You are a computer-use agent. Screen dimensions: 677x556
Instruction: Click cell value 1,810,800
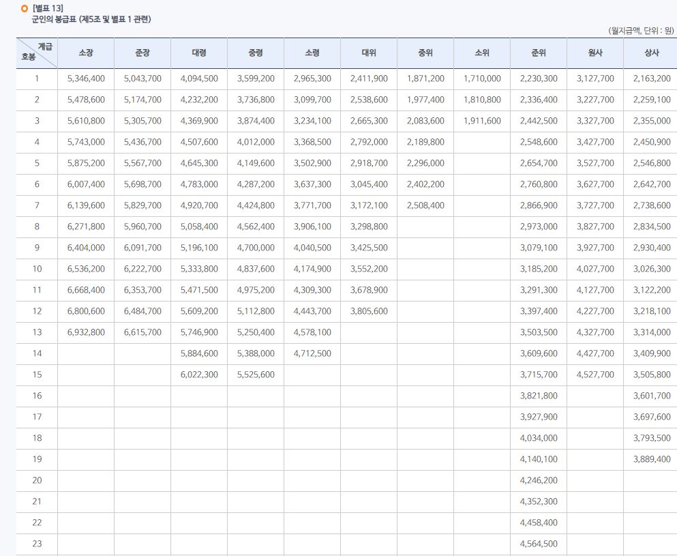pos(482,100)
